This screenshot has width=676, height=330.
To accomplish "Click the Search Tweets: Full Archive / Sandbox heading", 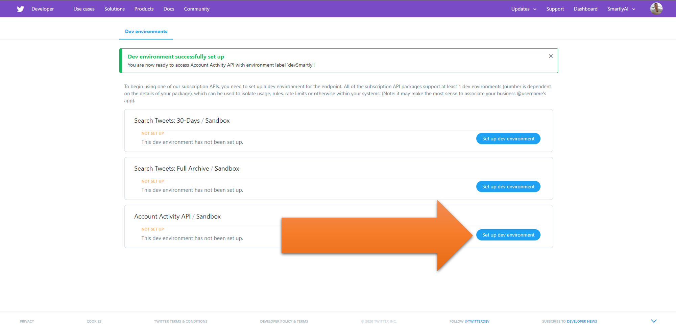I will pyautogui.click(x=187, y=169).
